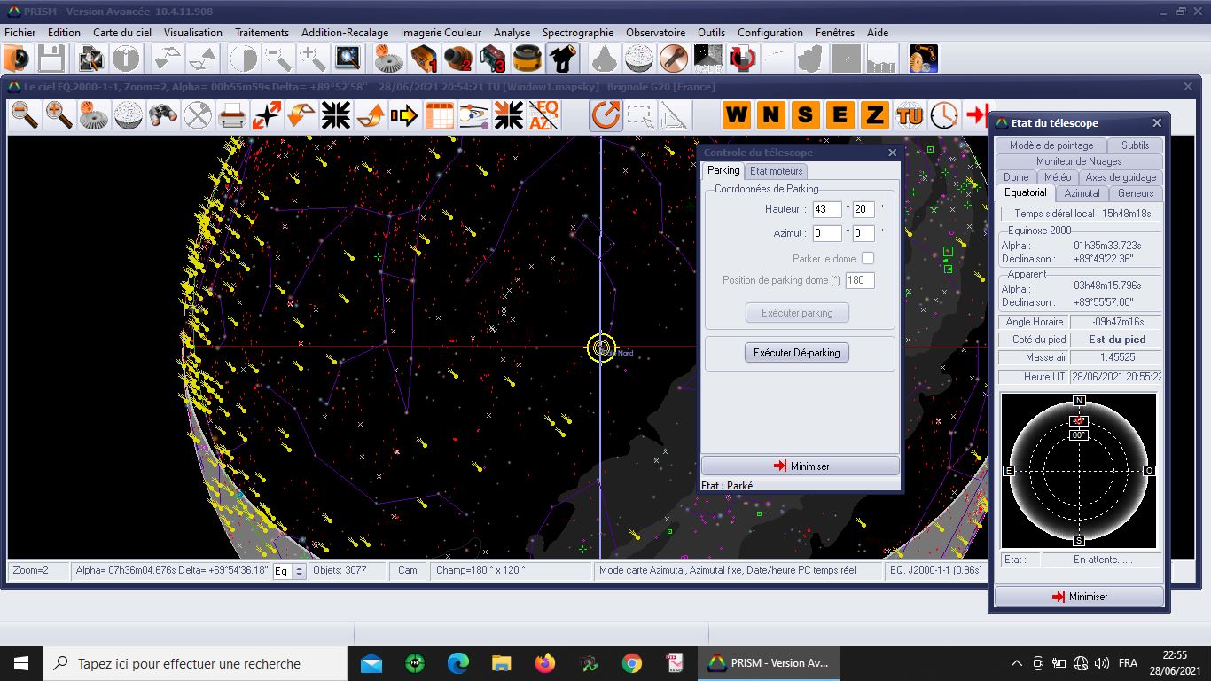The image size is (1211, 681).
Task: Select the Azimutal tab in telescope state
Action: pos(1082,193)
